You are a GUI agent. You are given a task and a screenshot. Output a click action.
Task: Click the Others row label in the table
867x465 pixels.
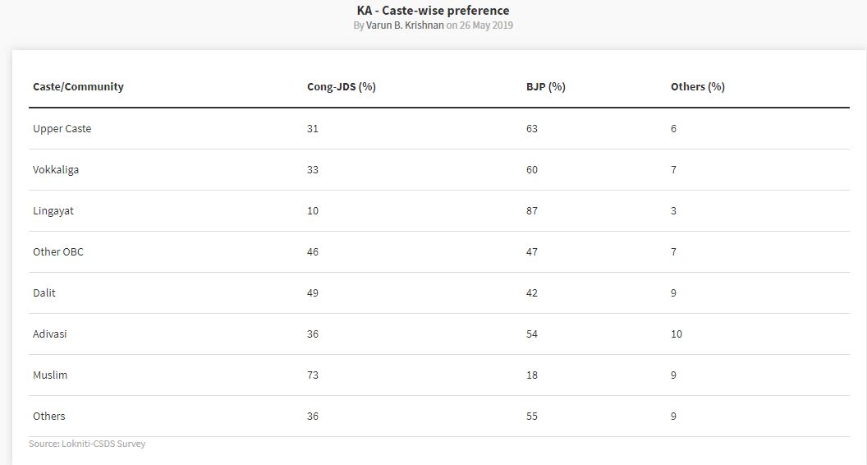pos(48,416)
